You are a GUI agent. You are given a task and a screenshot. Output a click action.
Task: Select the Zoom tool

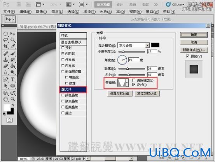point(13,99)
